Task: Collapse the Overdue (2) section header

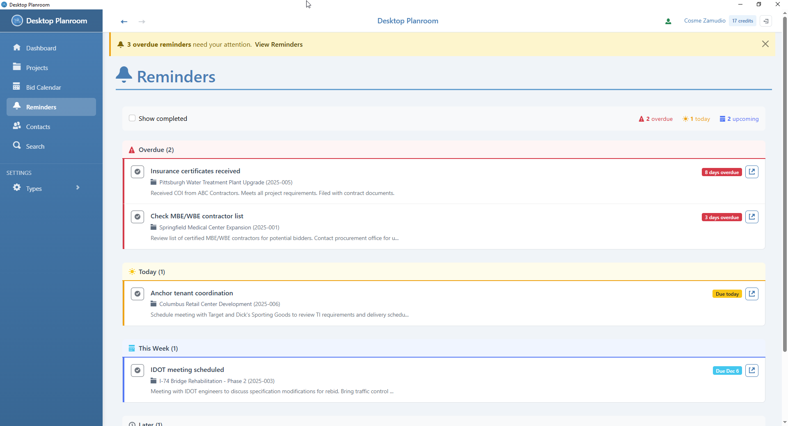Action: click(156, 150)
